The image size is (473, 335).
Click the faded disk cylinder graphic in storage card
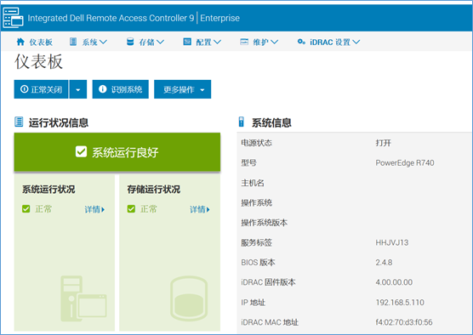189,298
